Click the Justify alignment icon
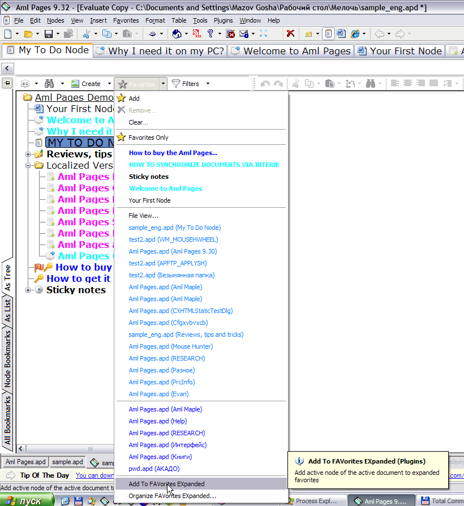Viewport: 464px width, 506px height. (x=433, y=84)
